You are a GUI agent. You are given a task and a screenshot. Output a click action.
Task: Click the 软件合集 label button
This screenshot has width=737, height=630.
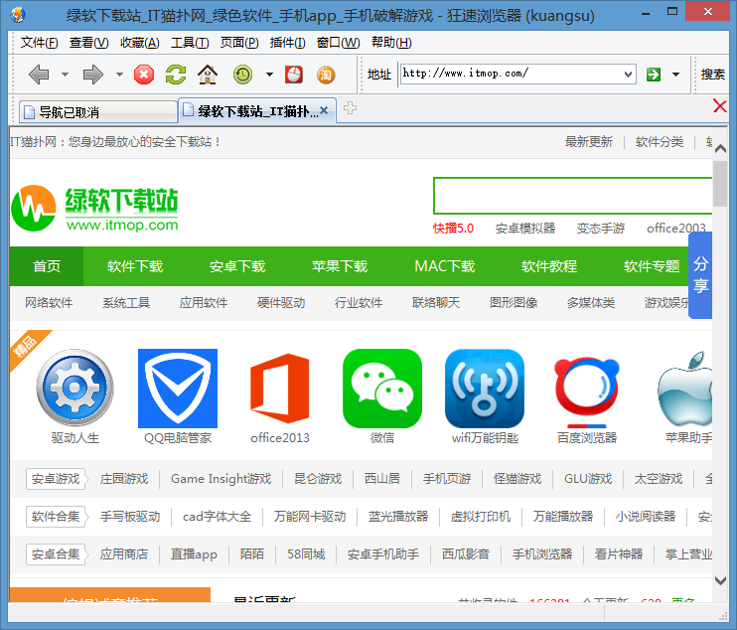coord(56,517)
